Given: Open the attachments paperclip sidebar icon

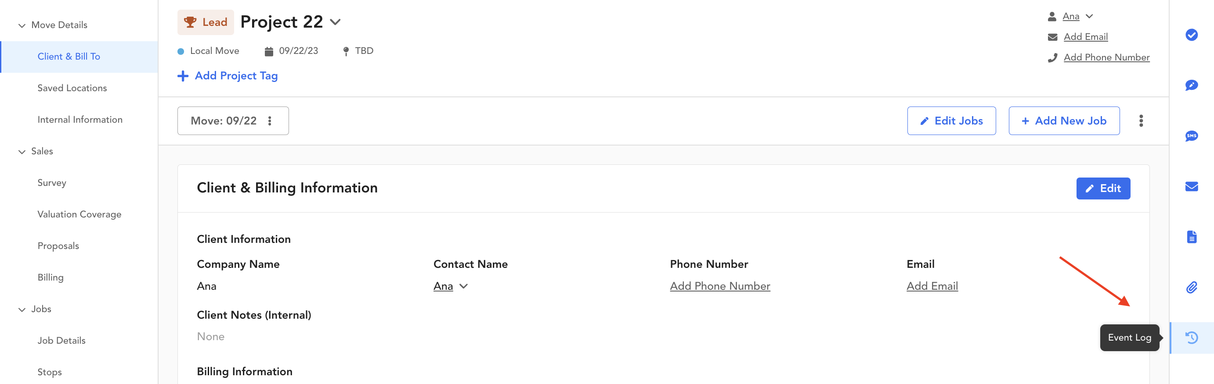Looking at the screenshot, I should pyautogui.click(x=1191, y=287).
